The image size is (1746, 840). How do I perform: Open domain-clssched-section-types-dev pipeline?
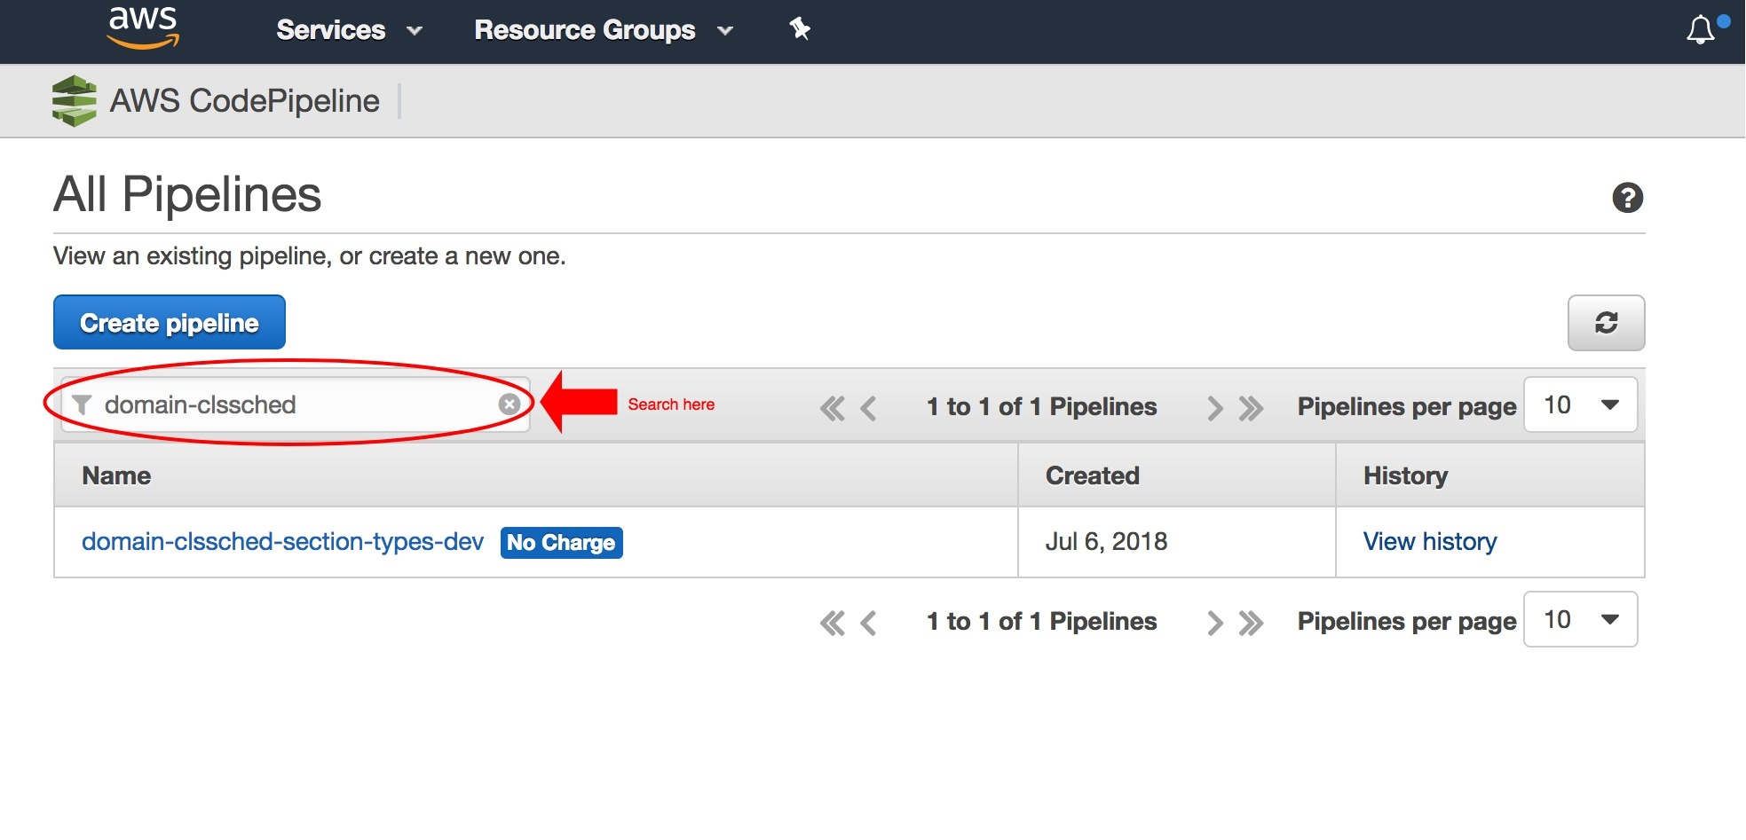click(x=282, y=541)
